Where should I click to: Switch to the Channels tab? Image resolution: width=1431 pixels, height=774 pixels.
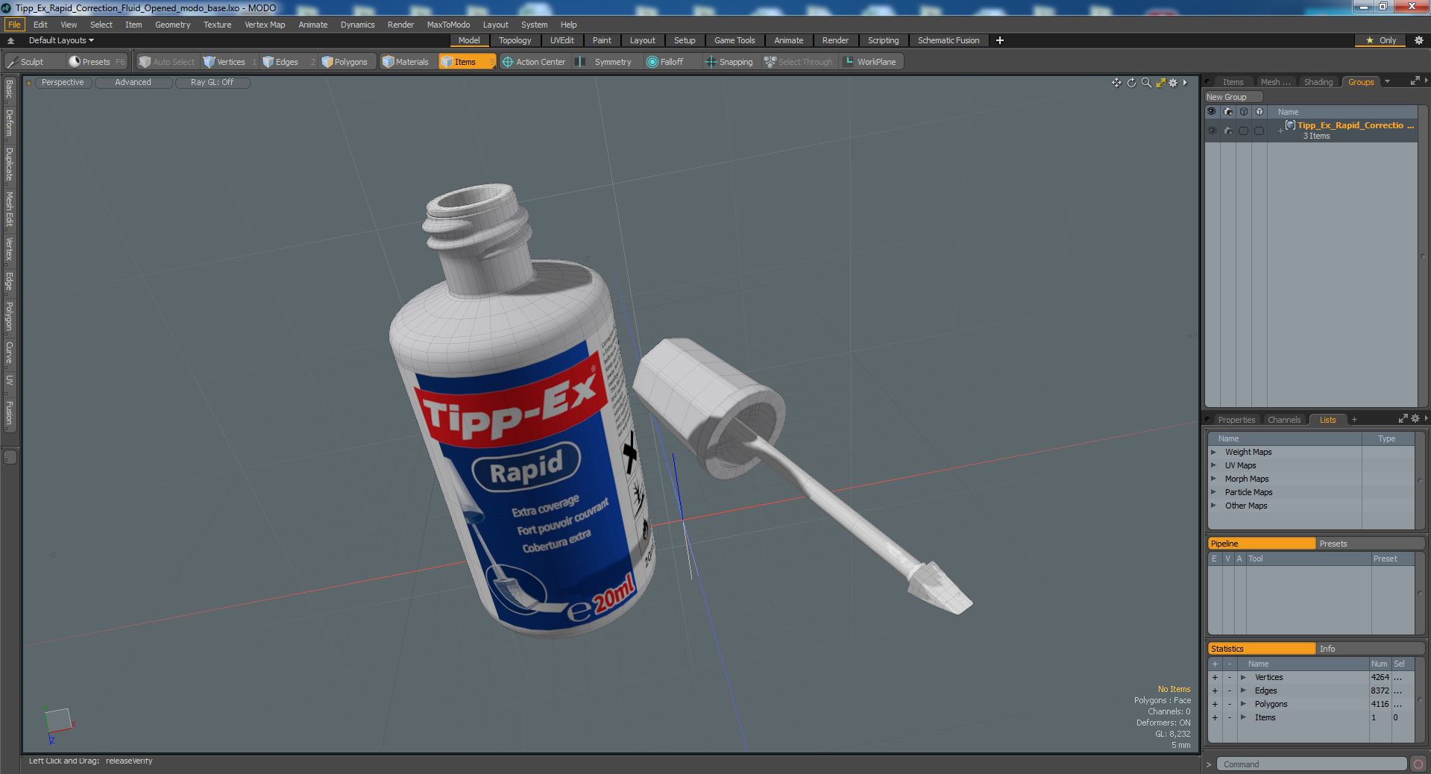pyautogui.click(x=1284, y=420)
